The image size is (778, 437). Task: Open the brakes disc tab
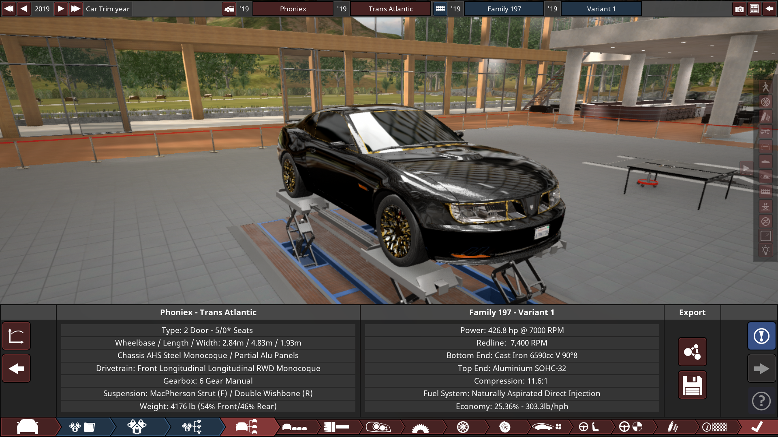click(x=505, y=427)
